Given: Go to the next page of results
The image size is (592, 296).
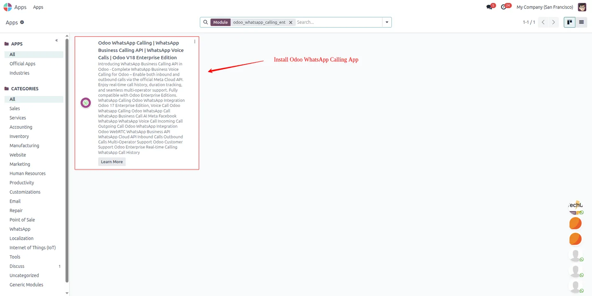Looking at the screenshot, I should coord(553,22).
